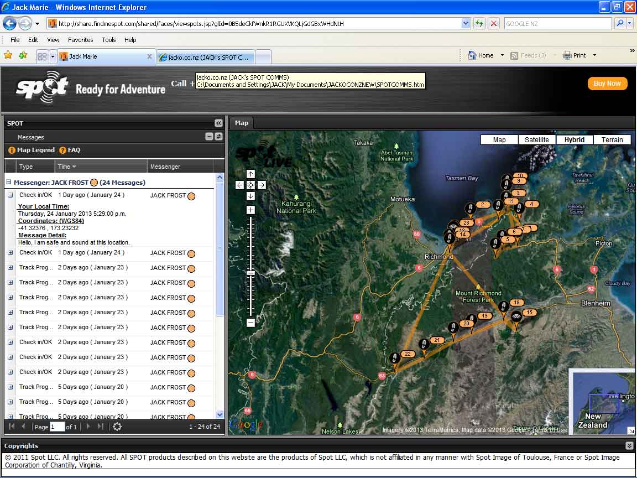
Task: Click the Feeds toolbar button
Action: coord(528,55)
